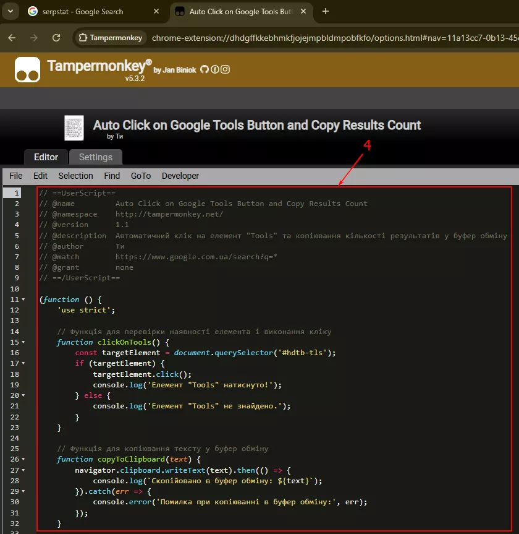519x534 pixels.
Task: Close the serpstat Google Search tab
Action: (156, 11)
